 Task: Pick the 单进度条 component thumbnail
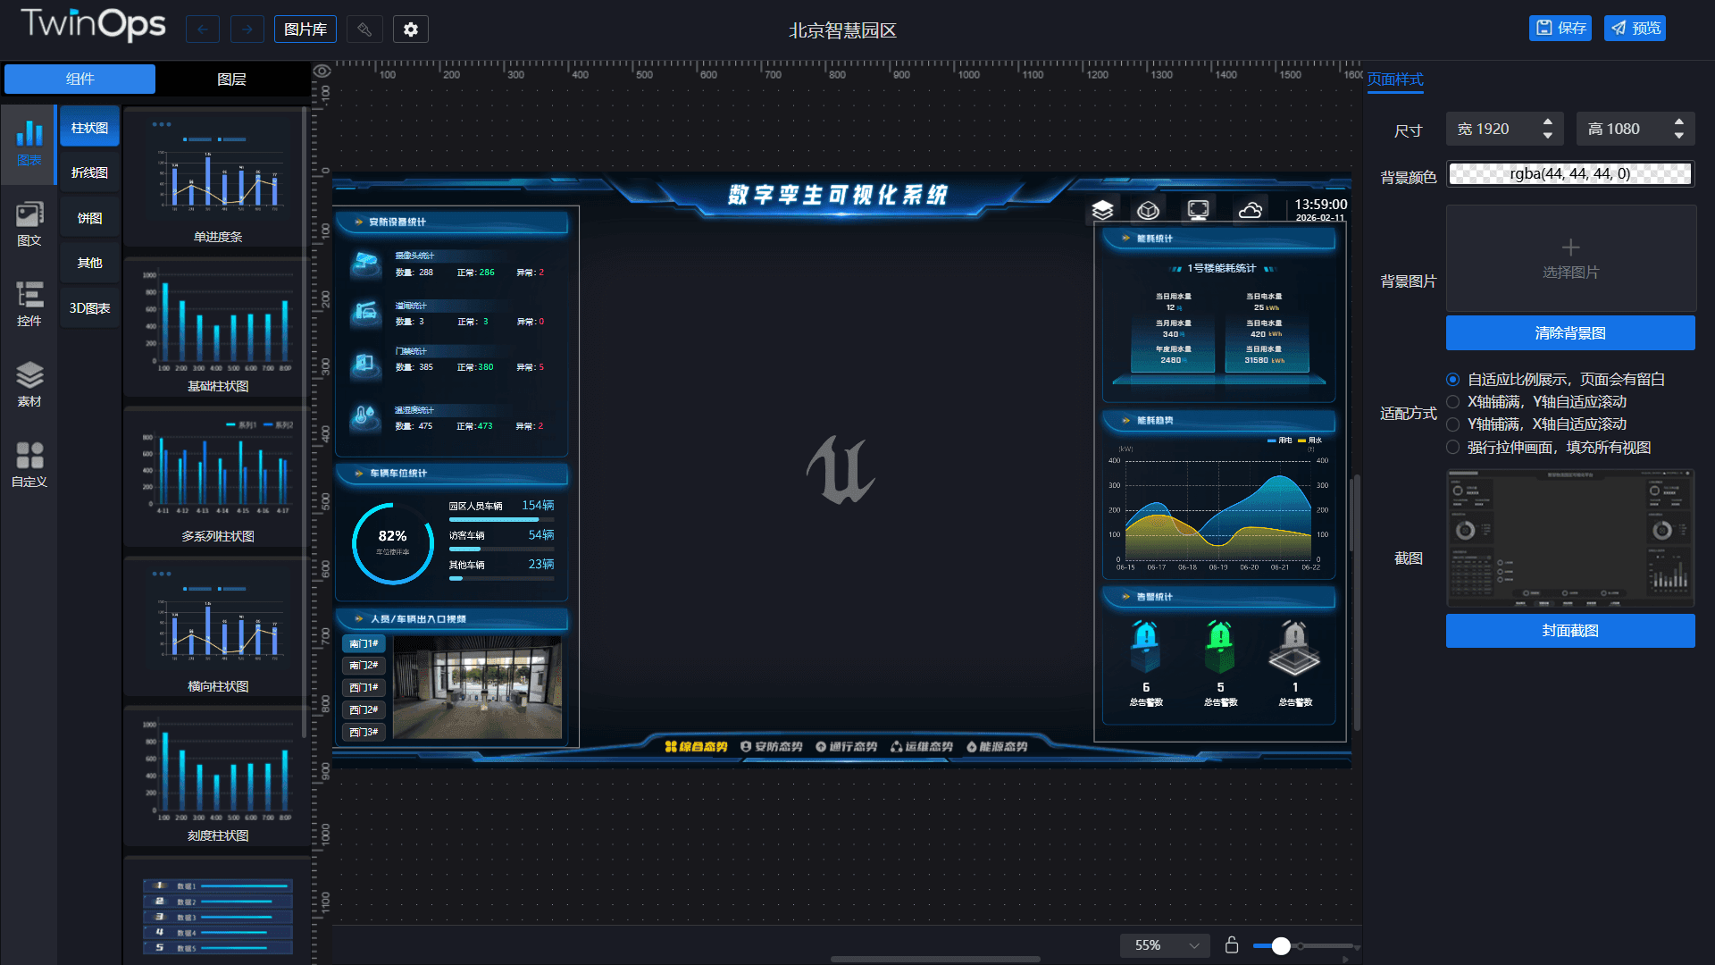217,178
